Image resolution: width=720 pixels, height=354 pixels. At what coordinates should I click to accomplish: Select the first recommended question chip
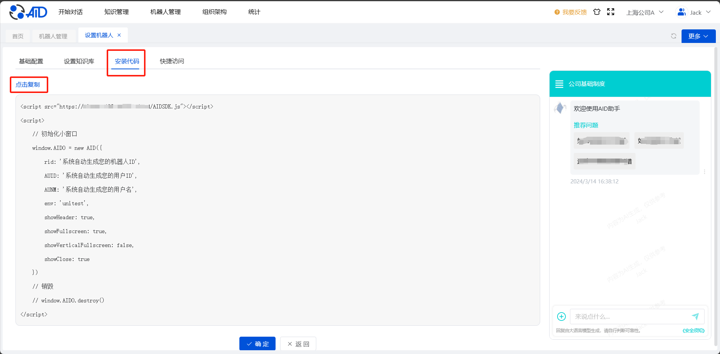[x=602, y=140]
